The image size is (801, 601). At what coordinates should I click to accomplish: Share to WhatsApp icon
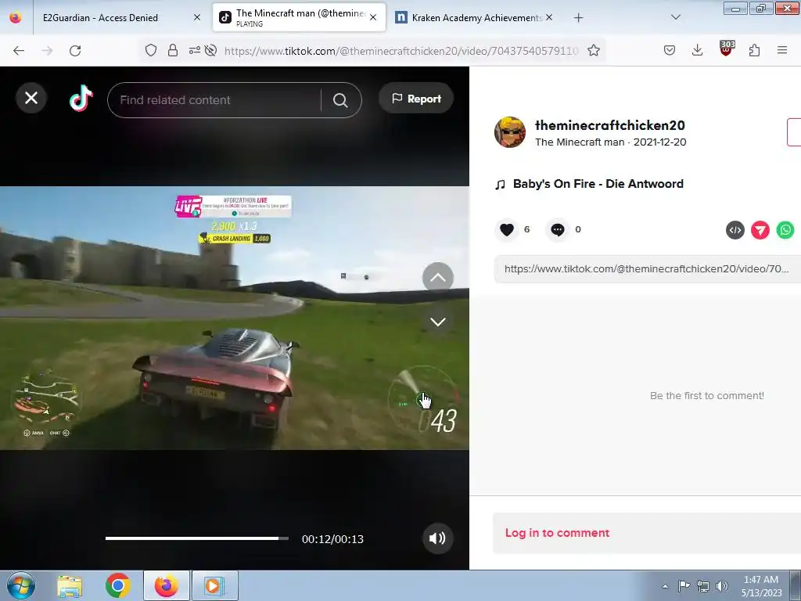coord(785,230)
